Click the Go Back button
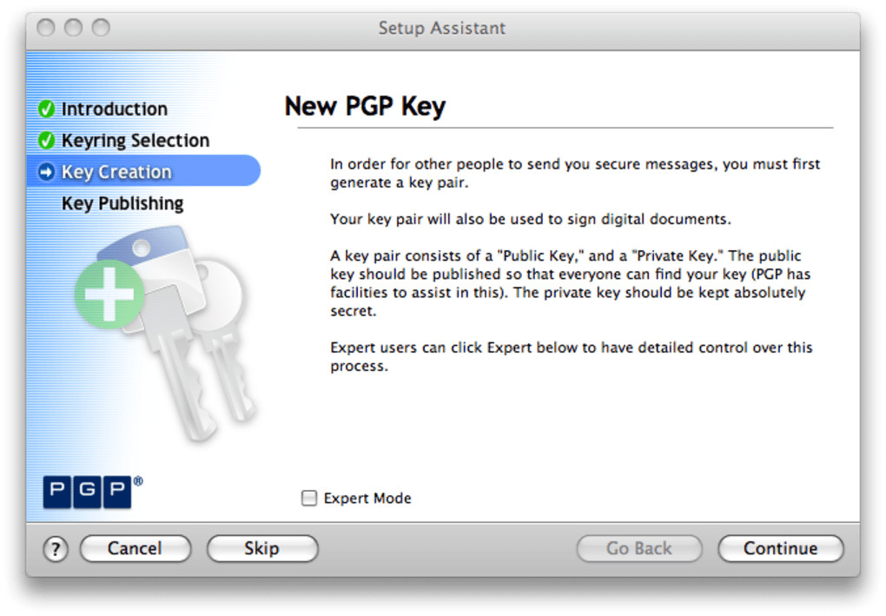 [638, 549]
